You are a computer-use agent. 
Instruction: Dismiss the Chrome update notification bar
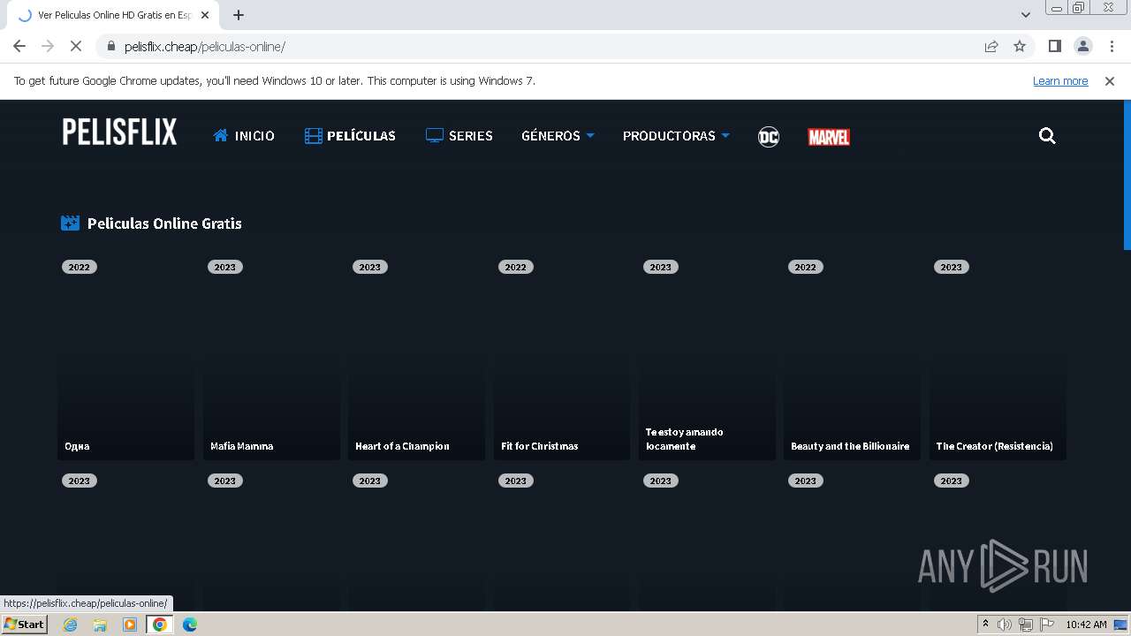click(1110, 80)
